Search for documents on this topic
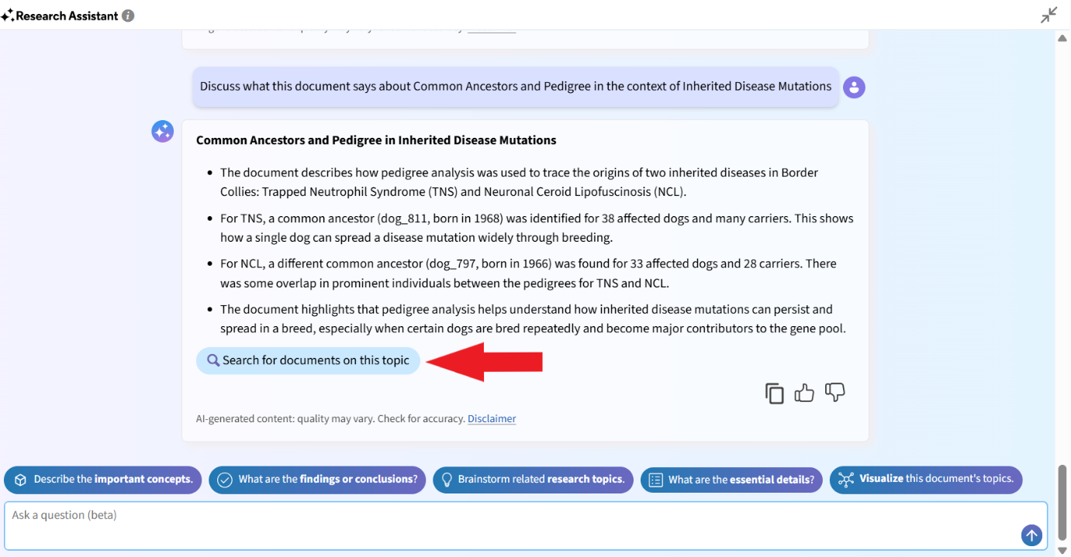Screen dimensions: 1071x557 [x=308, y=361]
